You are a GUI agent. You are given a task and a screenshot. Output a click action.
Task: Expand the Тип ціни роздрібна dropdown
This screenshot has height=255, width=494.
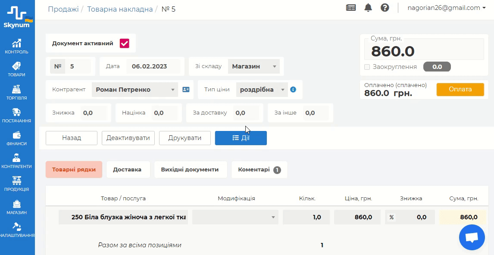pos(261,90)
